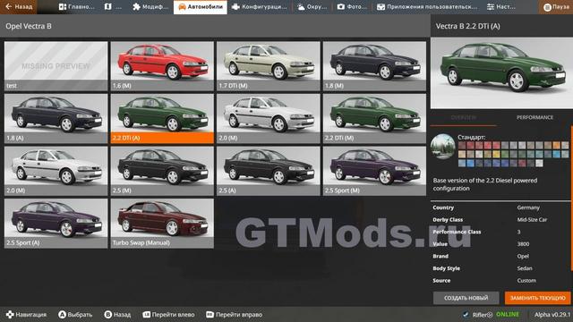Go back with the Назад arrow
The height and width of the screenshot is (322, 573).
pos(19,6)
